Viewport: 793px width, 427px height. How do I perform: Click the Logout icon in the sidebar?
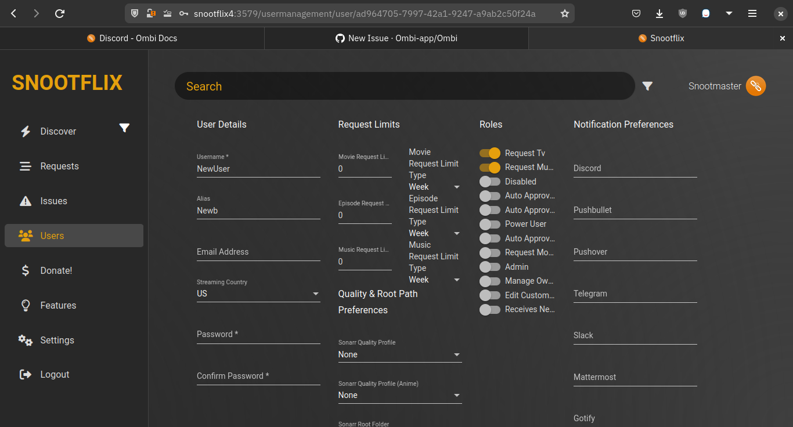[x=26, y=375]
